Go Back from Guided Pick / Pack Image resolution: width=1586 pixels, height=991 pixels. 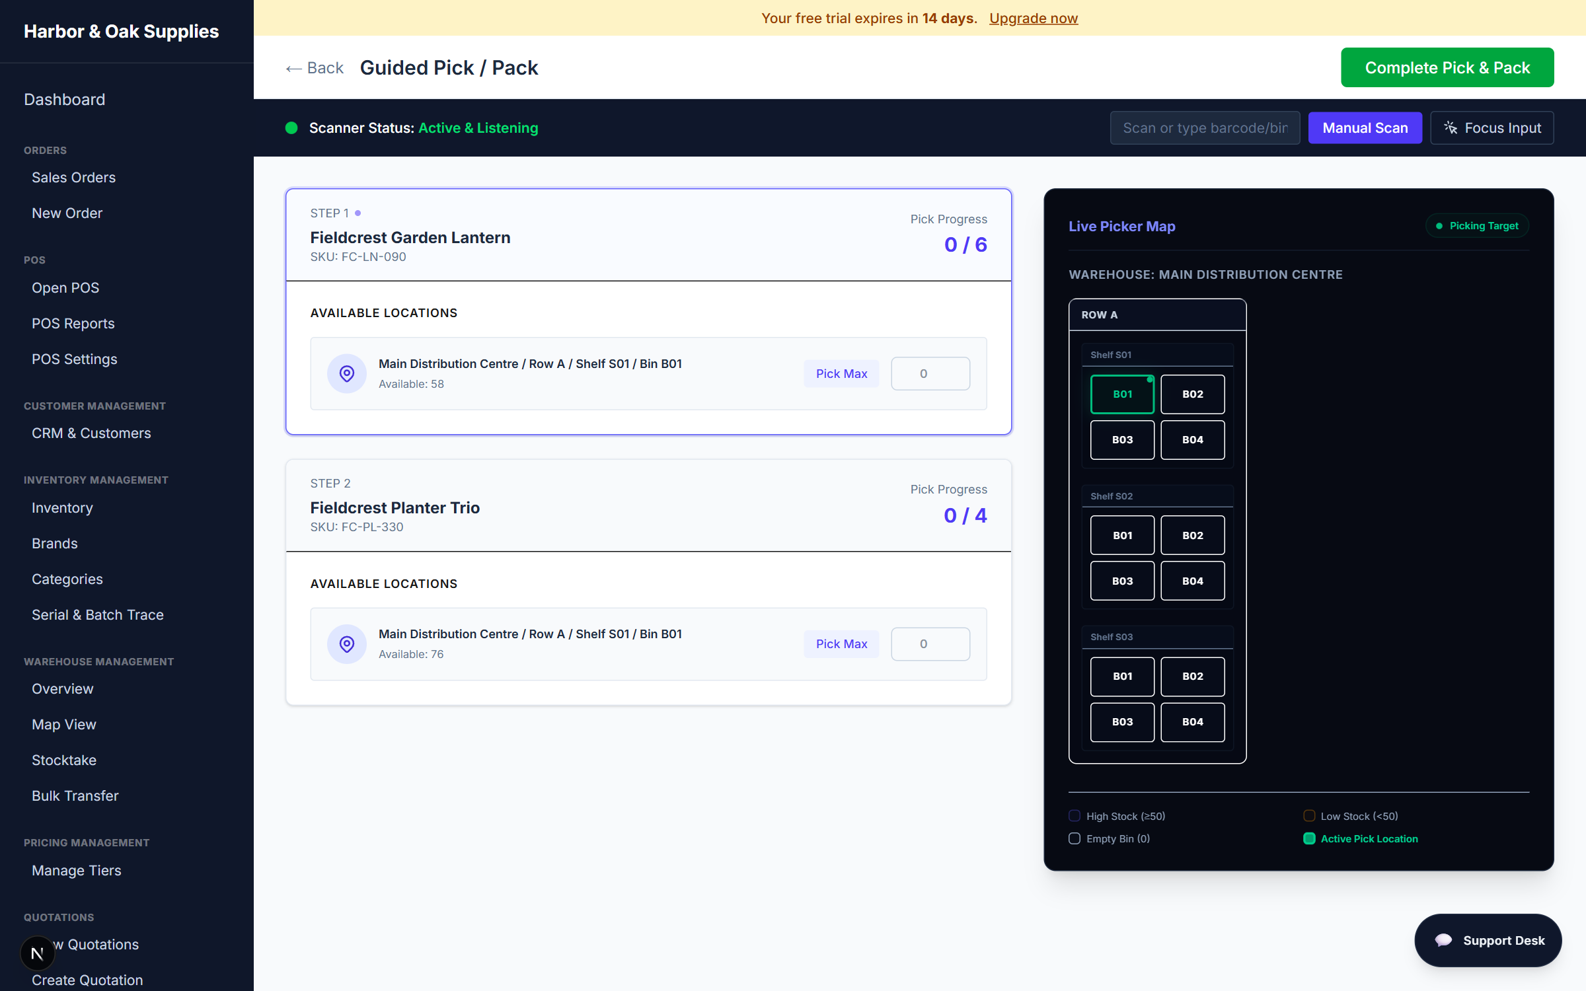315,68
